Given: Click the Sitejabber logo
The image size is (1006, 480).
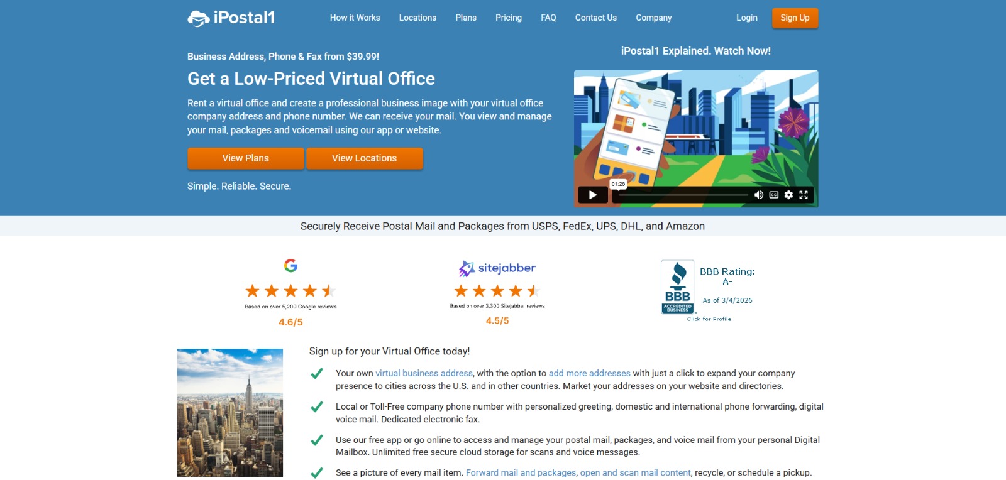Looking at the screenshot, I should click(x=497, y=268).
